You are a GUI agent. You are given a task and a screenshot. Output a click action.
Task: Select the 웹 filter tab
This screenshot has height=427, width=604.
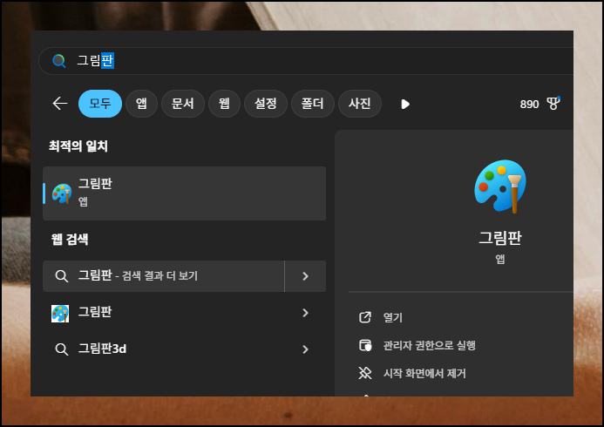pos(224,104)
